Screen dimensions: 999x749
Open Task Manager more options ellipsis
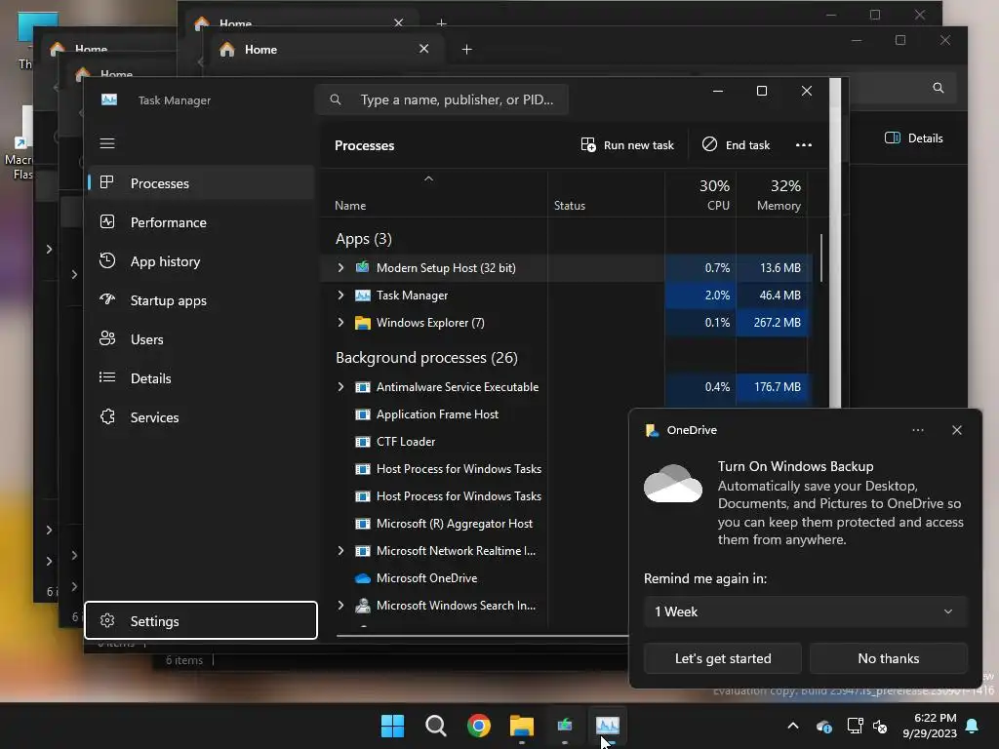point(804,145)
